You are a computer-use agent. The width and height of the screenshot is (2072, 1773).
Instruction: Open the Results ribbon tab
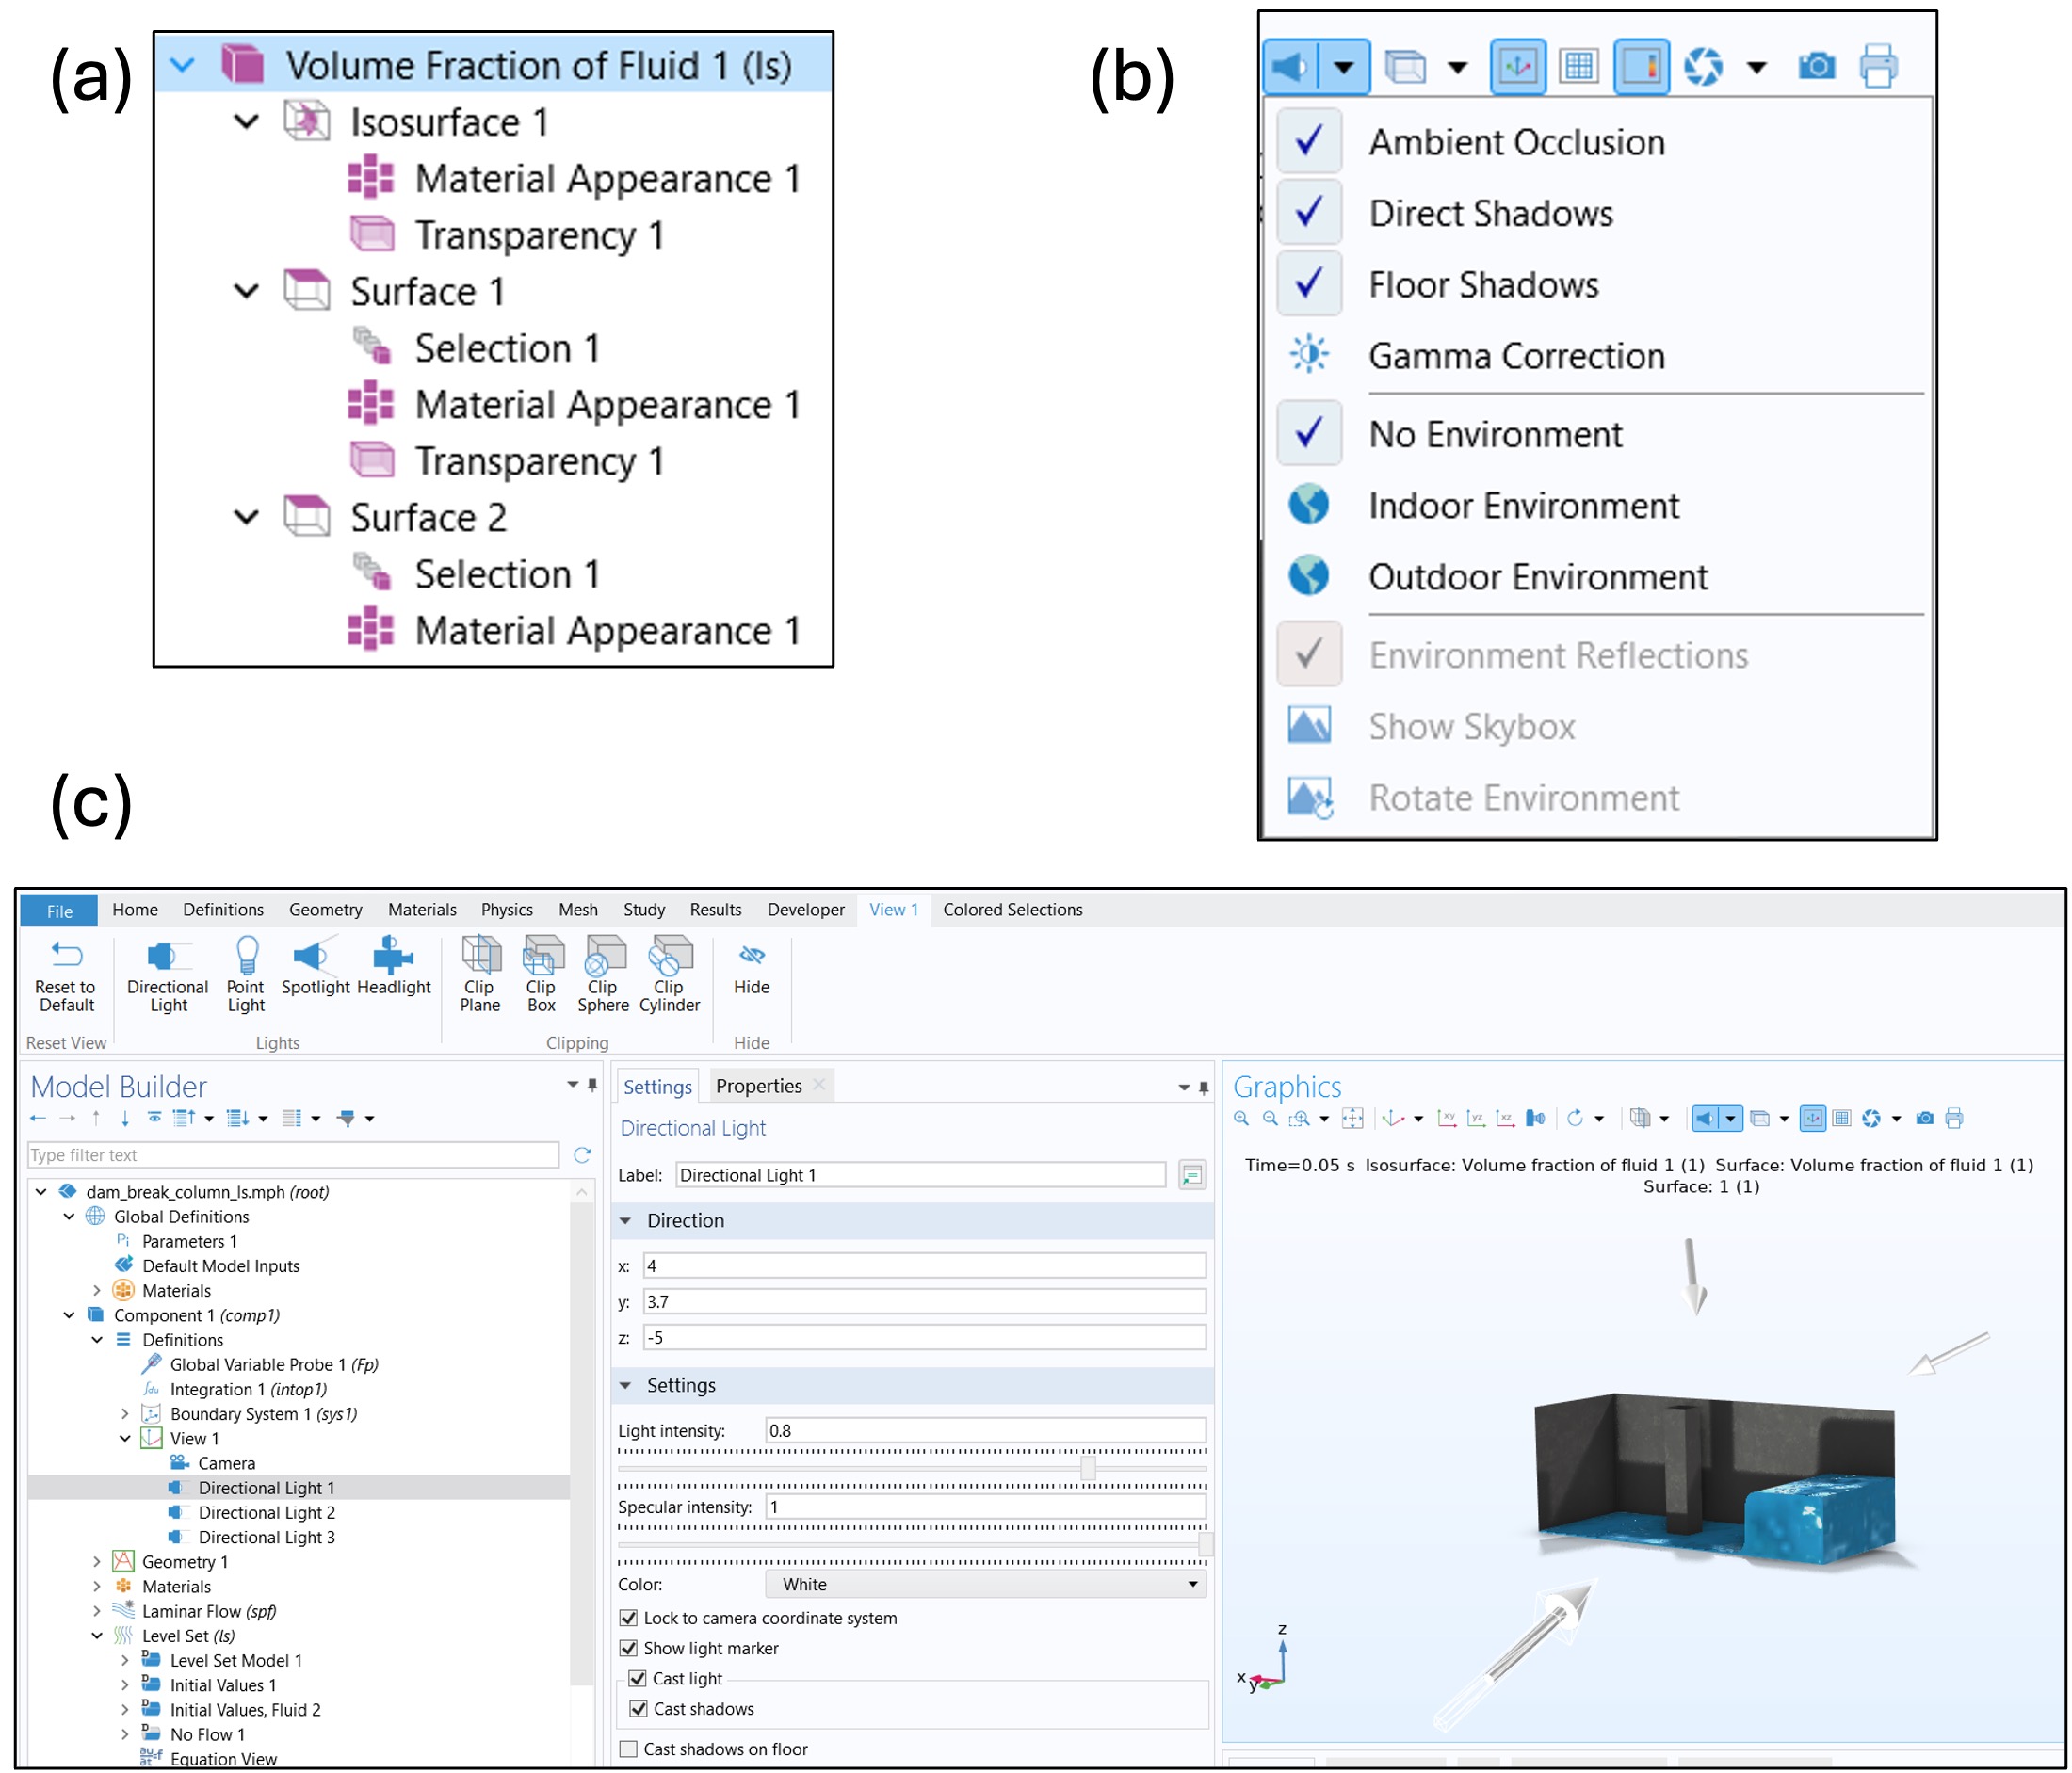pyautogui.click(x=715, y=909)
